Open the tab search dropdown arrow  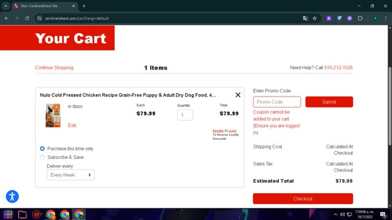click(6, 6)
